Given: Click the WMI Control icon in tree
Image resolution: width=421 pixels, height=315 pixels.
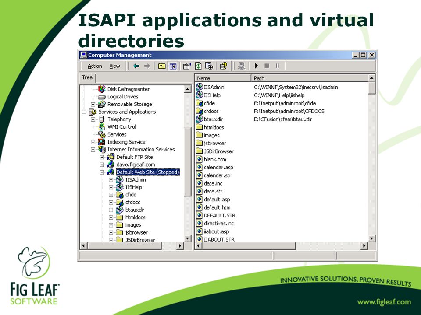Looking at the screenshot, I should [x=102, y=127].
